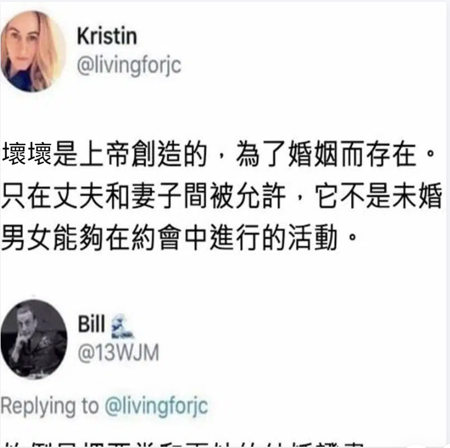450x448 pixels.
Task: Click the word 允許 in the tweet's middle line
Action: (261, 196)
